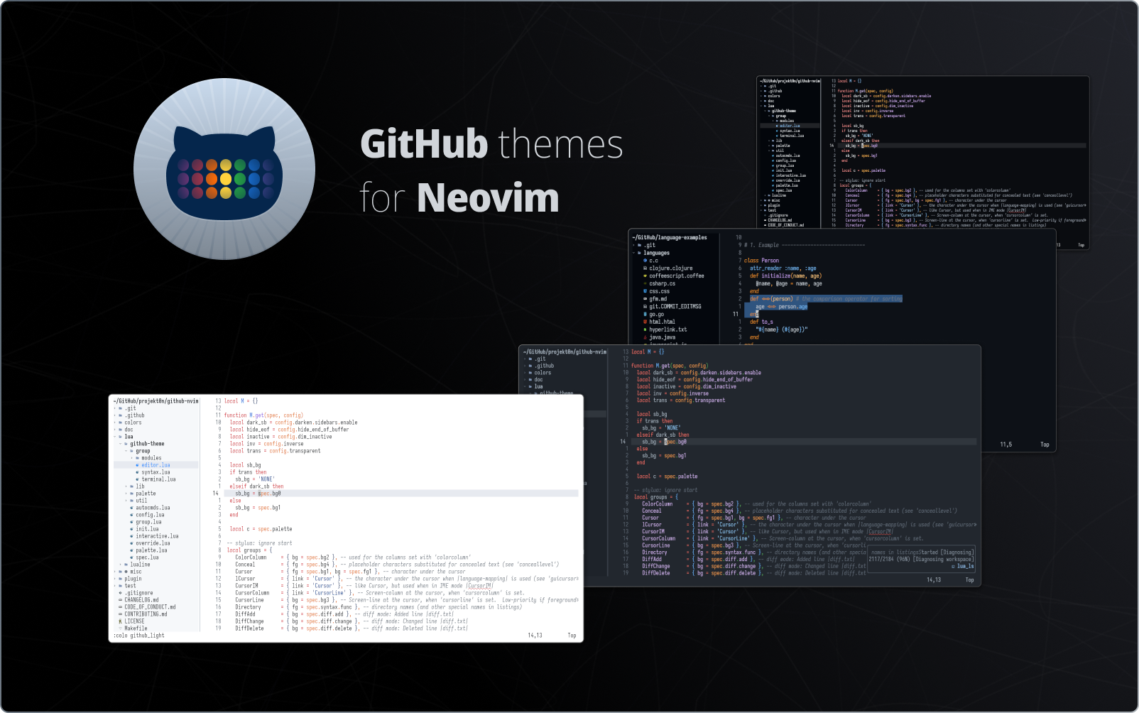Viewport: 1139px width, 713px height.
Task: Expand doc folder chevron in dimmed dark window
Action: pyautogui.click(x=525, y=380)
